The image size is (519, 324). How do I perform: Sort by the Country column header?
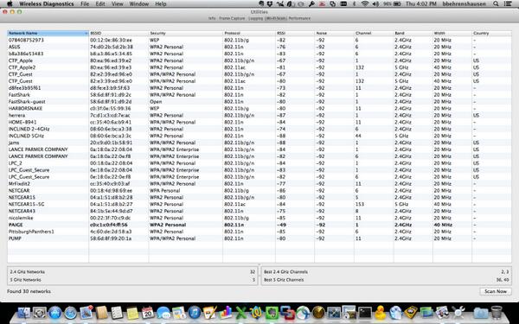click(491, 34)
